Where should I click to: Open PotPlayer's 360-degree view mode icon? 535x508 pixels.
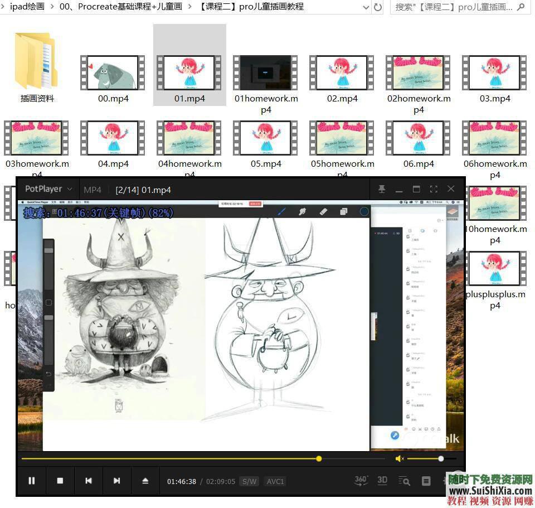click(360, 481)
